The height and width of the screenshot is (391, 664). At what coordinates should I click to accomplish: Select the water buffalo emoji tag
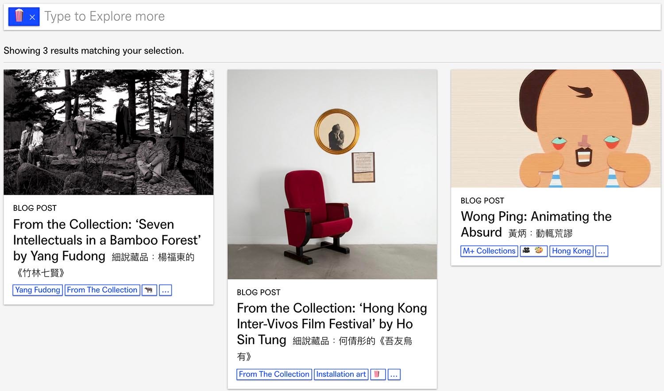pos(149,290)
